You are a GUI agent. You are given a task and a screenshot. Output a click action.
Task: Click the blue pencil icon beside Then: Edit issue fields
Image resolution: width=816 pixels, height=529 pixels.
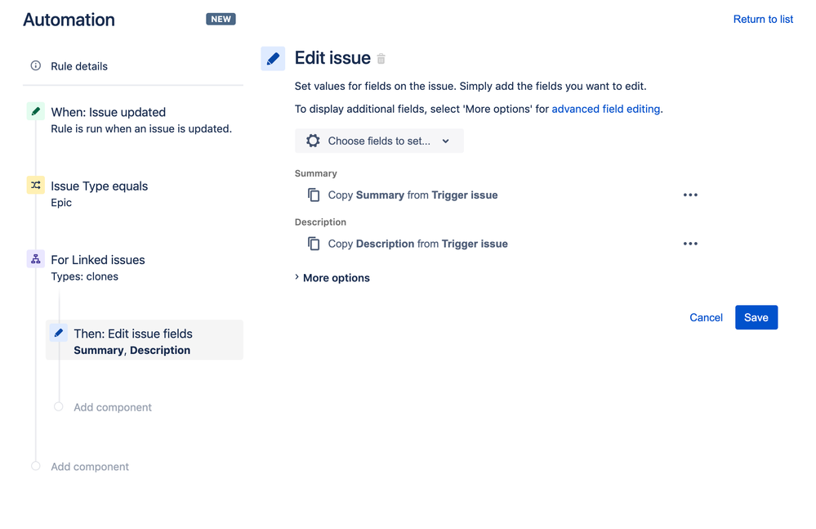[x=58, y=333]
